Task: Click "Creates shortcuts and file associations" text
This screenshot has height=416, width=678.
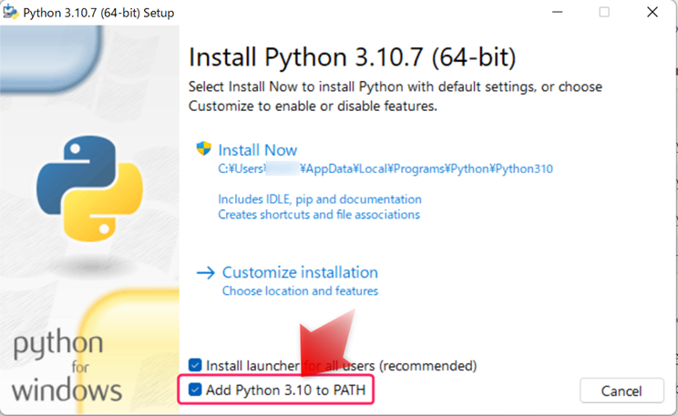Action: point(318,215)
